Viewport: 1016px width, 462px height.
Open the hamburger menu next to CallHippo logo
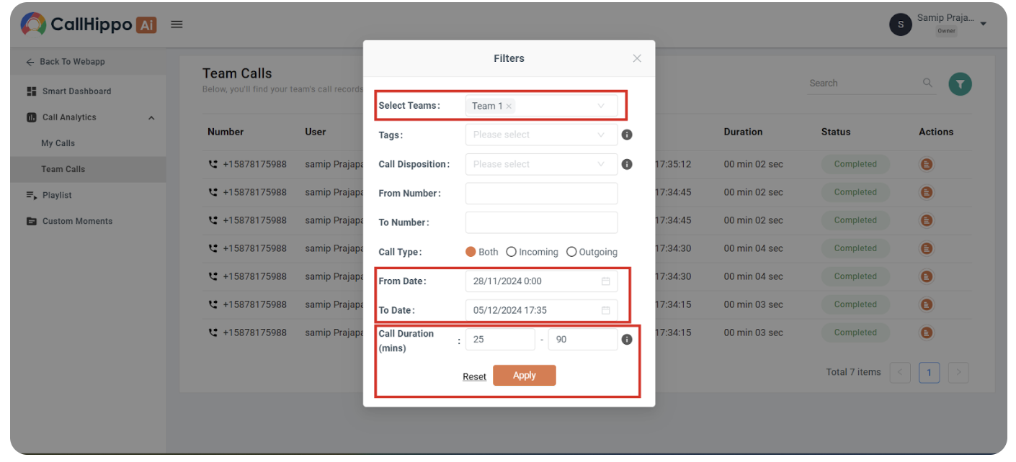[177, 24]
